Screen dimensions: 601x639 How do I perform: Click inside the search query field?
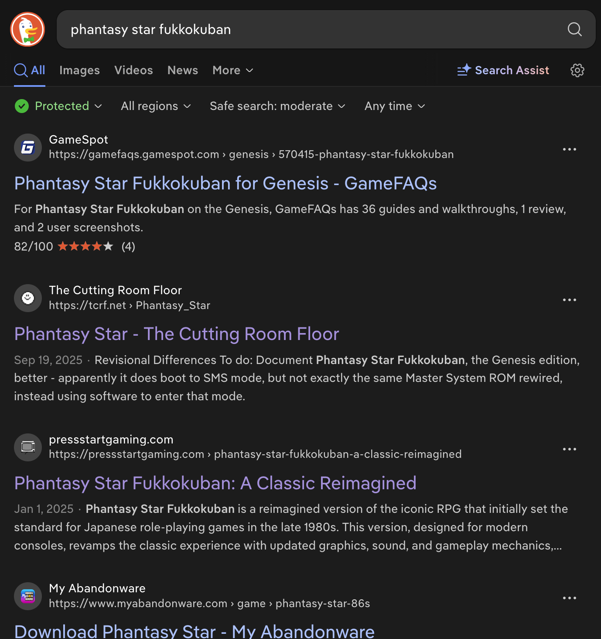[x=305, y=29]
